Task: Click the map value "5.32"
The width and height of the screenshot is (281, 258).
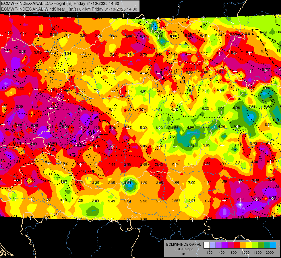Action: pyautogui.click(x=144, y=128)
